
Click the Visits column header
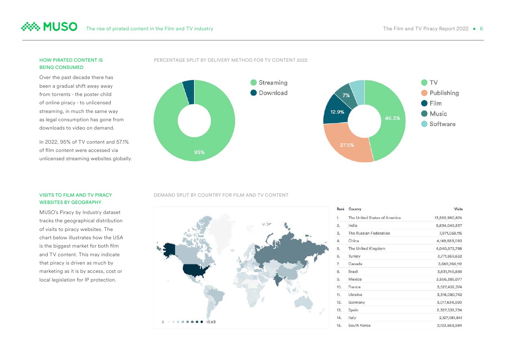[458, 209]
